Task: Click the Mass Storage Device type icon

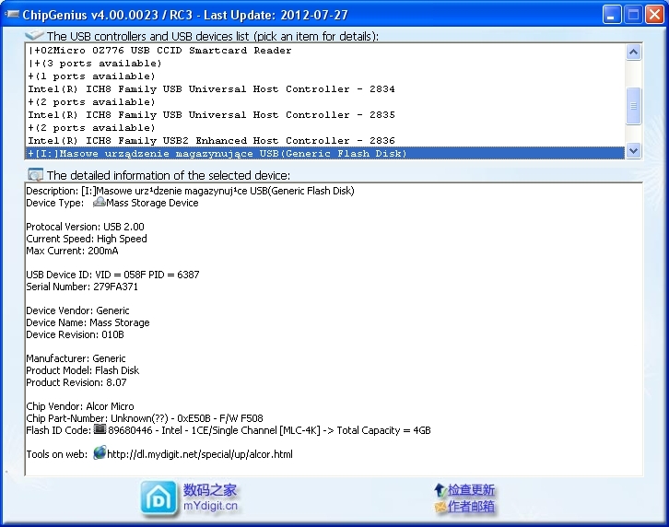Action: pos(99,202)
